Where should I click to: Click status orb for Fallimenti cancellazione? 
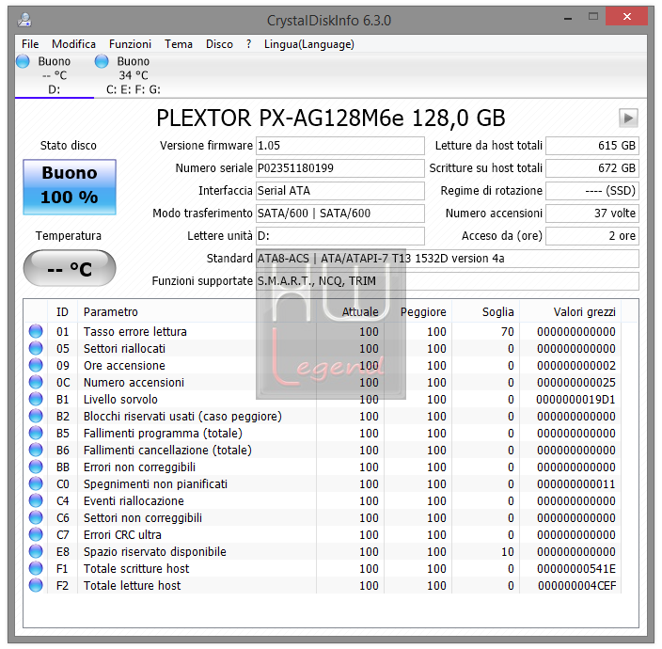coord(36,450)
